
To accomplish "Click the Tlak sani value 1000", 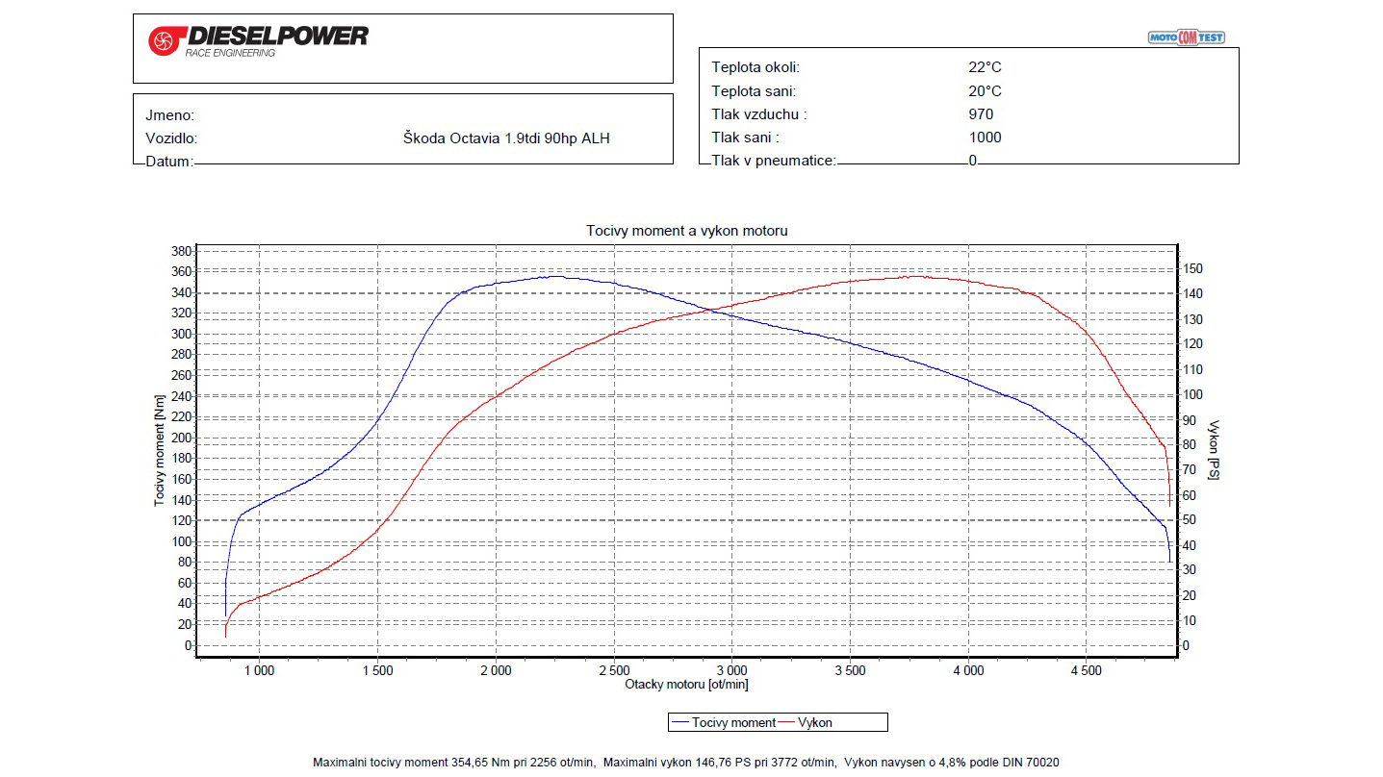I will coord(985,138).
